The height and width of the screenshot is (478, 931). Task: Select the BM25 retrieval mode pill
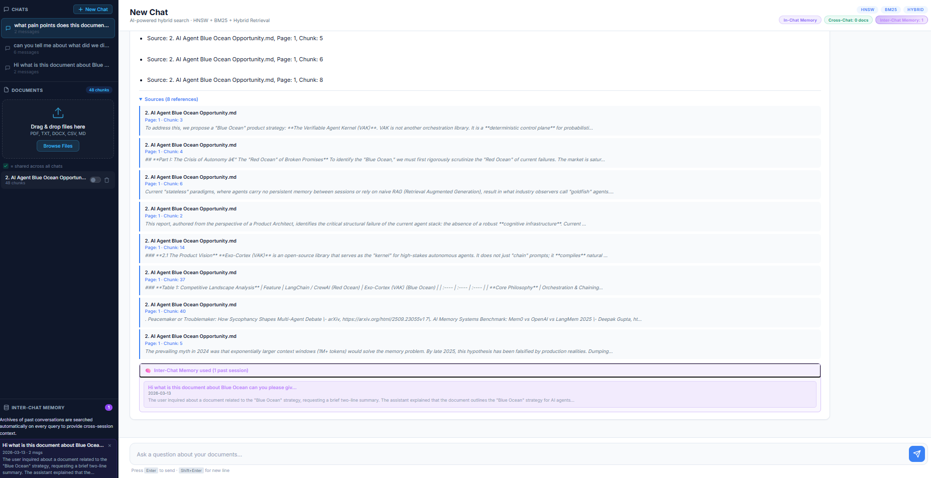(891, 10)
